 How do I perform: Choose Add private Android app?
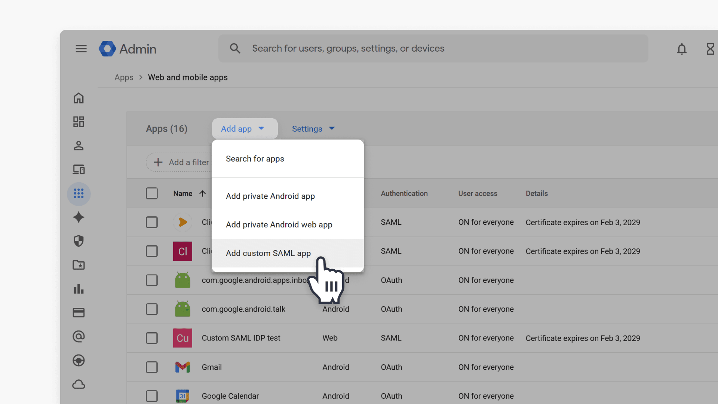(288, 196)
